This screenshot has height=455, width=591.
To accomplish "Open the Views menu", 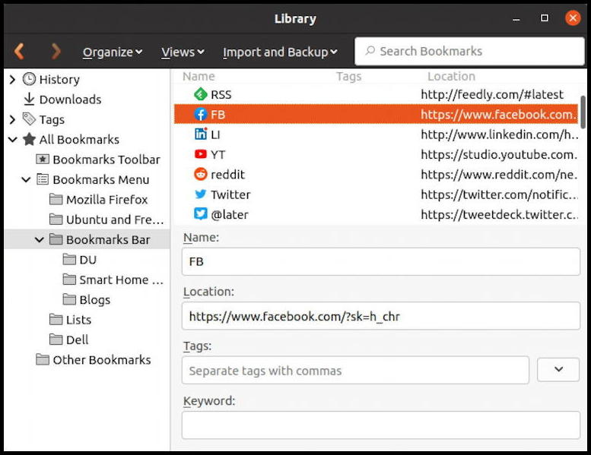I will coord(183,52).
